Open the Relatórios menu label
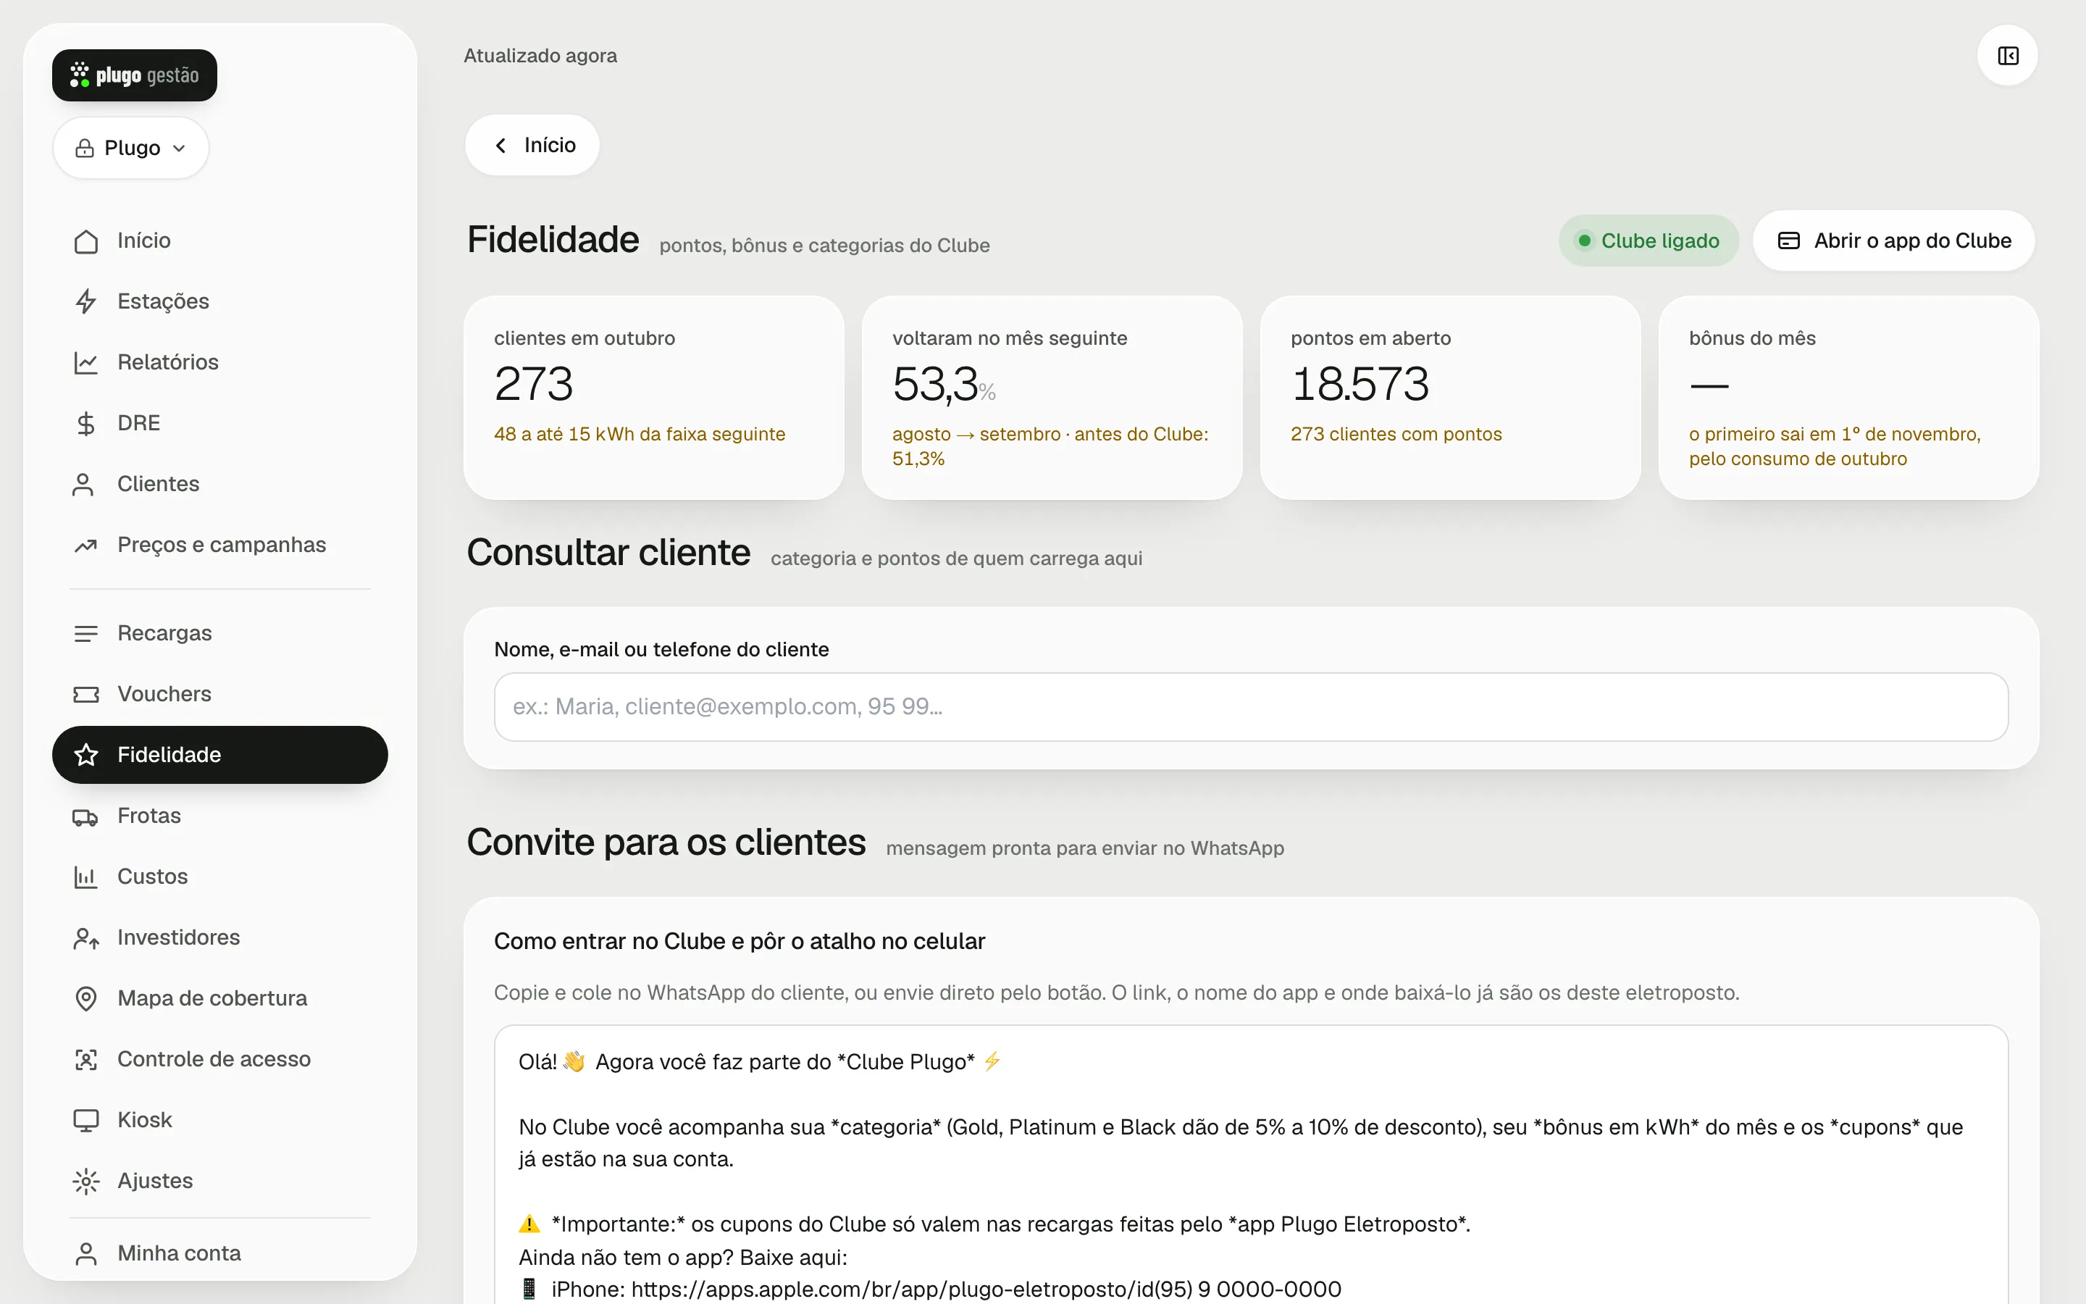Image resolution: width=2086 pixels, height=1304 pixels. point(168,362)
